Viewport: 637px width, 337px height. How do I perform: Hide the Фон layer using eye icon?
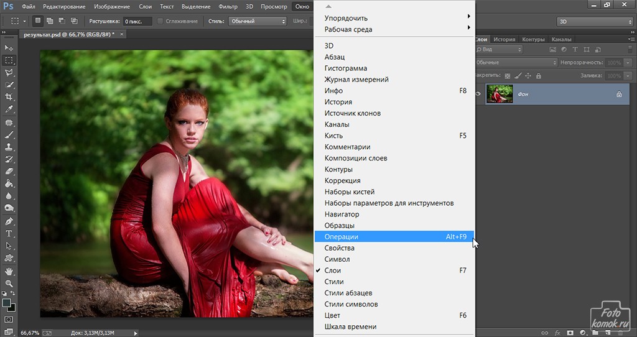(479, 94)
